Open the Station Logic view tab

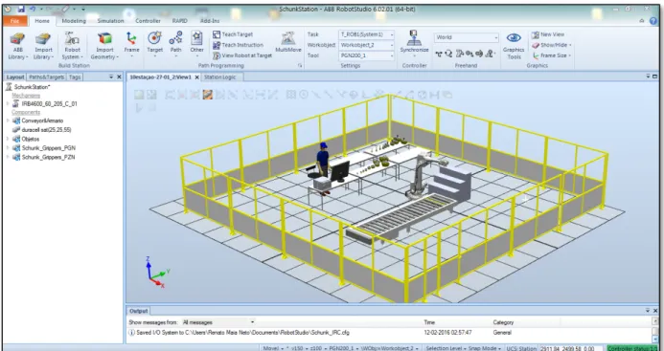click(x=220, y=77)
